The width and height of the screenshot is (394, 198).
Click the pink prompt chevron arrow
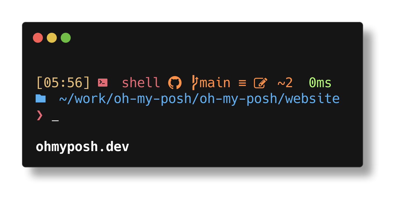pyautogui.click(x=39, y=116)
